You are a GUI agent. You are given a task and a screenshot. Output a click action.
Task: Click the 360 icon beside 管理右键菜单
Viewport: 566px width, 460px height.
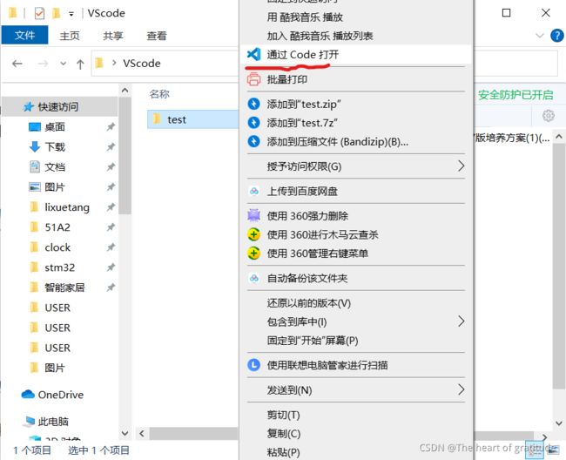(253, 254)
